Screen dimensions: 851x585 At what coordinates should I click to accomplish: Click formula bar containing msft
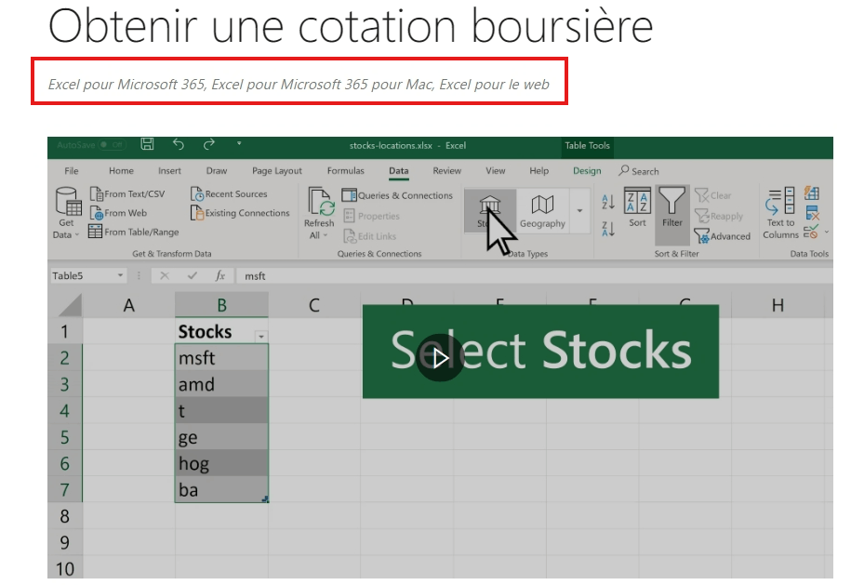[x=534, y=275]
